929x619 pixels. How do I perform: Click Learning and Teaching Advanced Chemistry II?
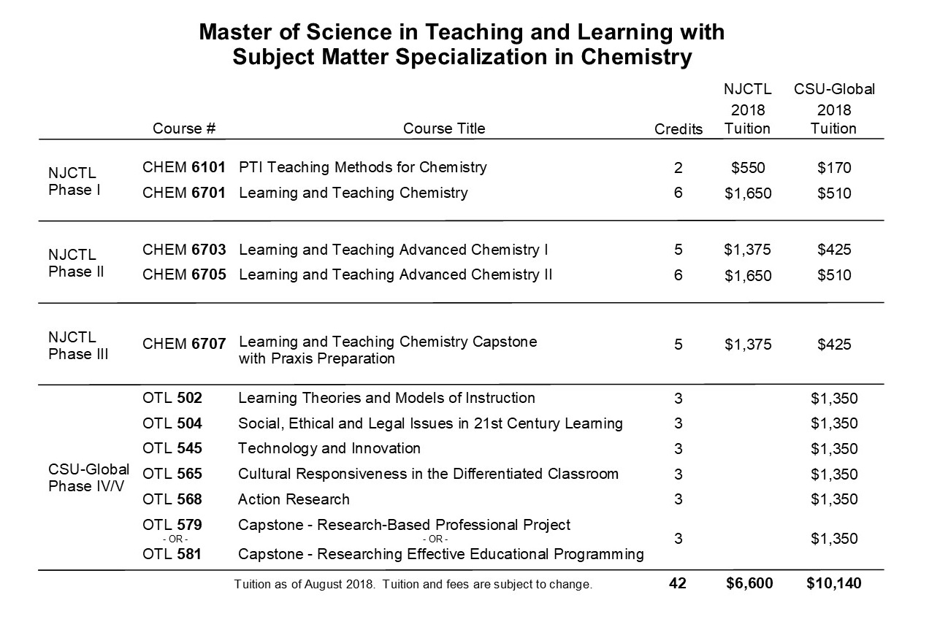coord(396,274)
